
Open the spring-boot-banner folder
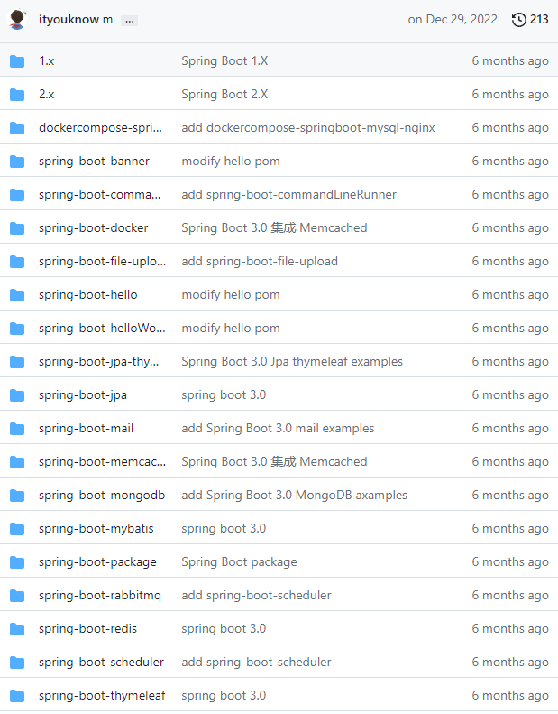pyautogui.click(x=94, y=162)
